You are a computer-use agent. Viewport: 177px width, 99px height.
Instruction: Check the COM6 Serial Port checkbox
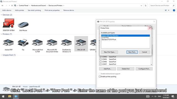pyautogui.click(x=101, y=62)
